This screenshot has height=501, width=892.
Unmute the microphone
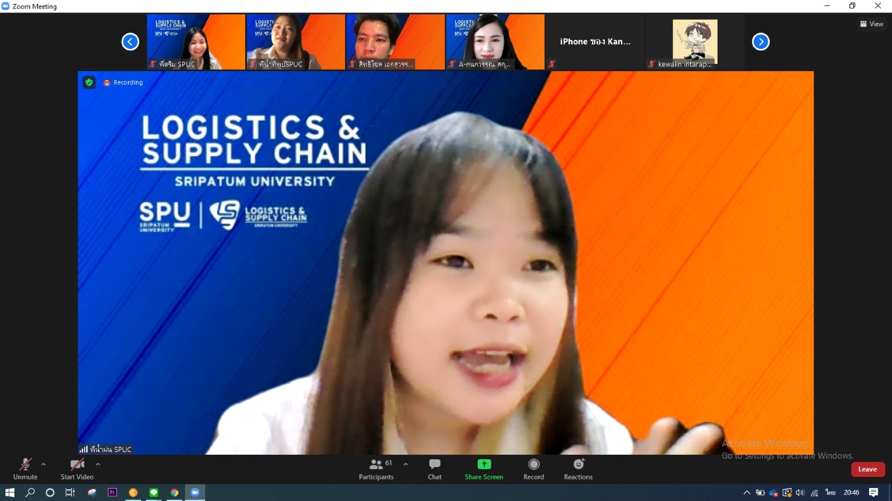pyautogui.click(x=25, y=468)
